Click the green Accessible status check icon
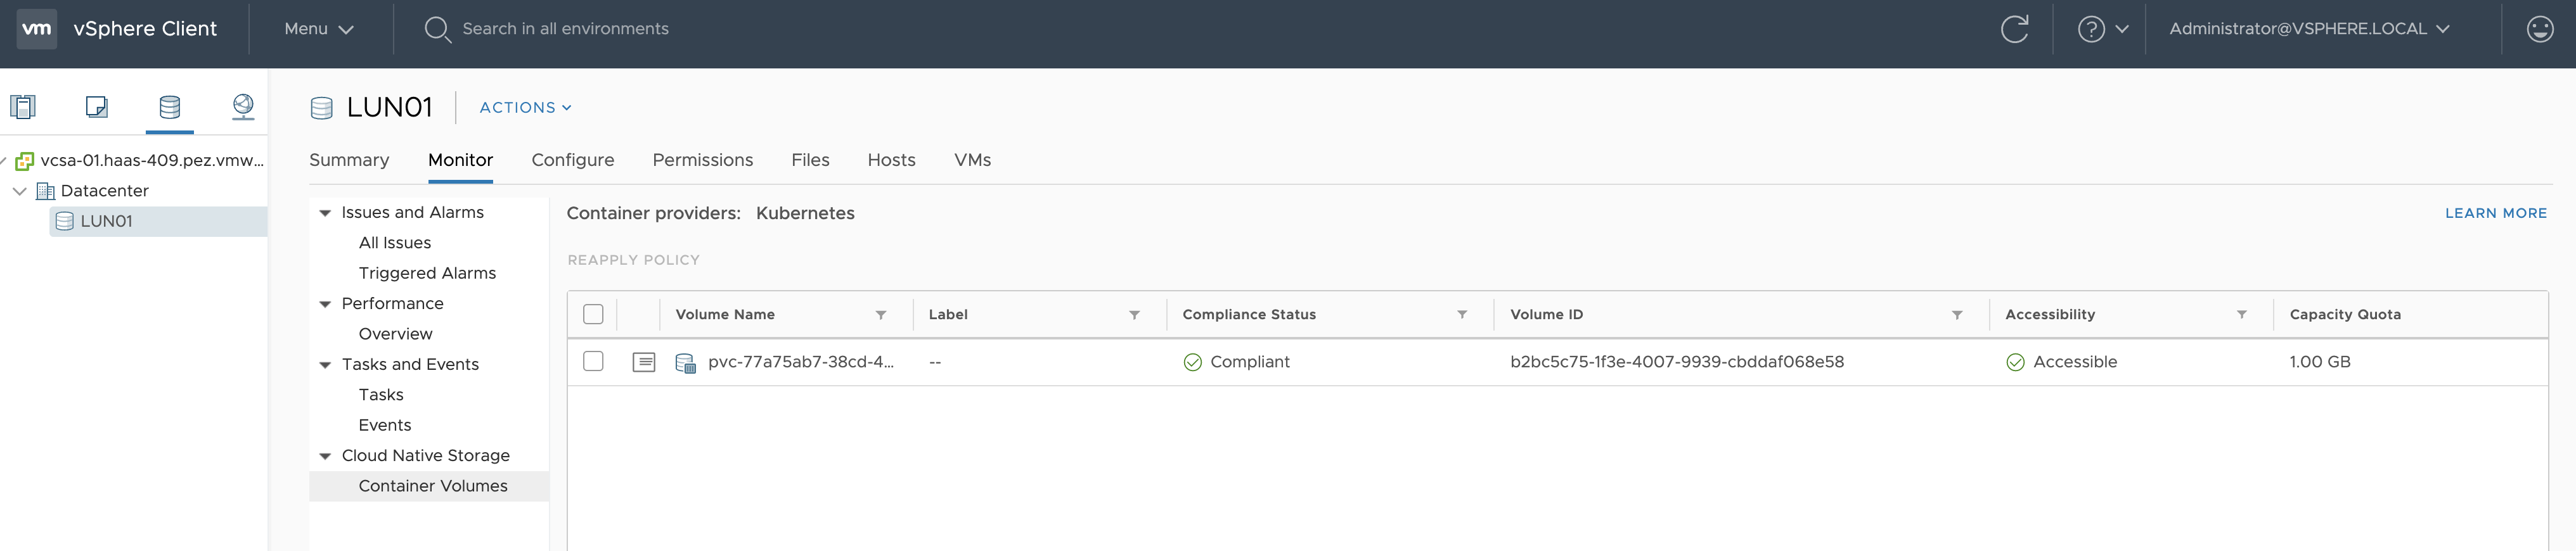This screenshot has width=2576, height=551. pos(2015,362)
